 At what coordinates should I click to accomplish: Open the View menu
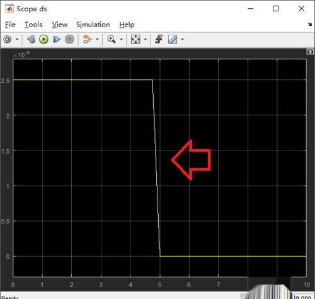[60, 25]
